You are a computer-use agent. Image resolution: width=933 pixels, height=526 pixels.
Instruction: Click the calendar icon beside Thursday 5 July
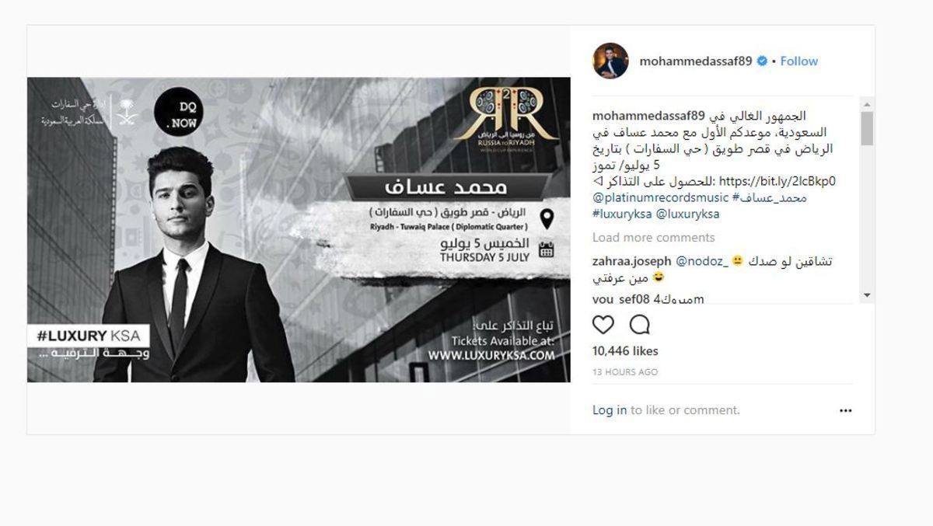[x=546, y=250]
